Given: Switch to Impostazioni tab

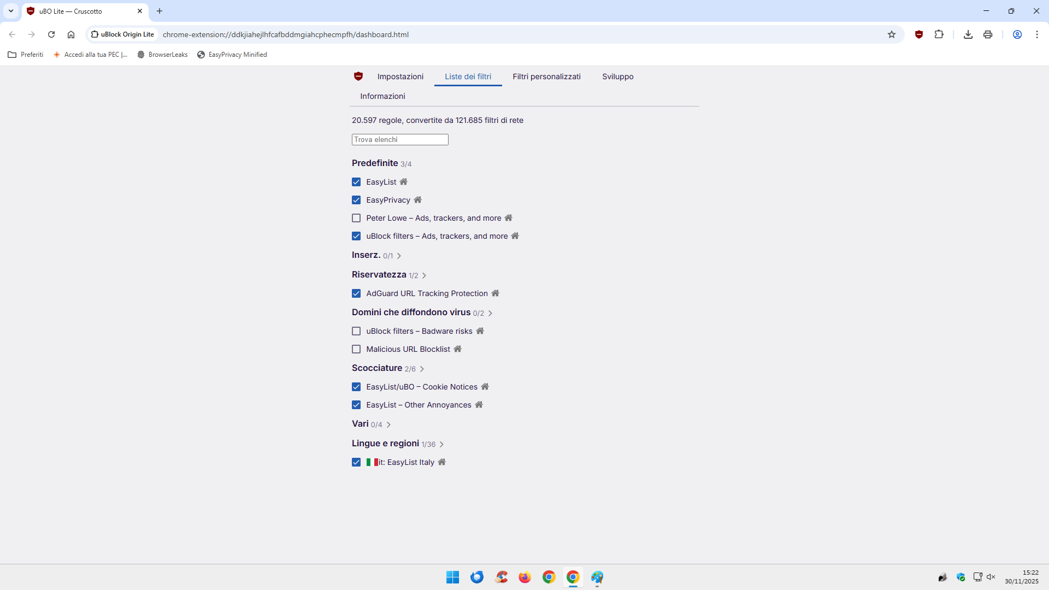Looking at the screenshot, I should pyautogui.click(x=400, y=76).
